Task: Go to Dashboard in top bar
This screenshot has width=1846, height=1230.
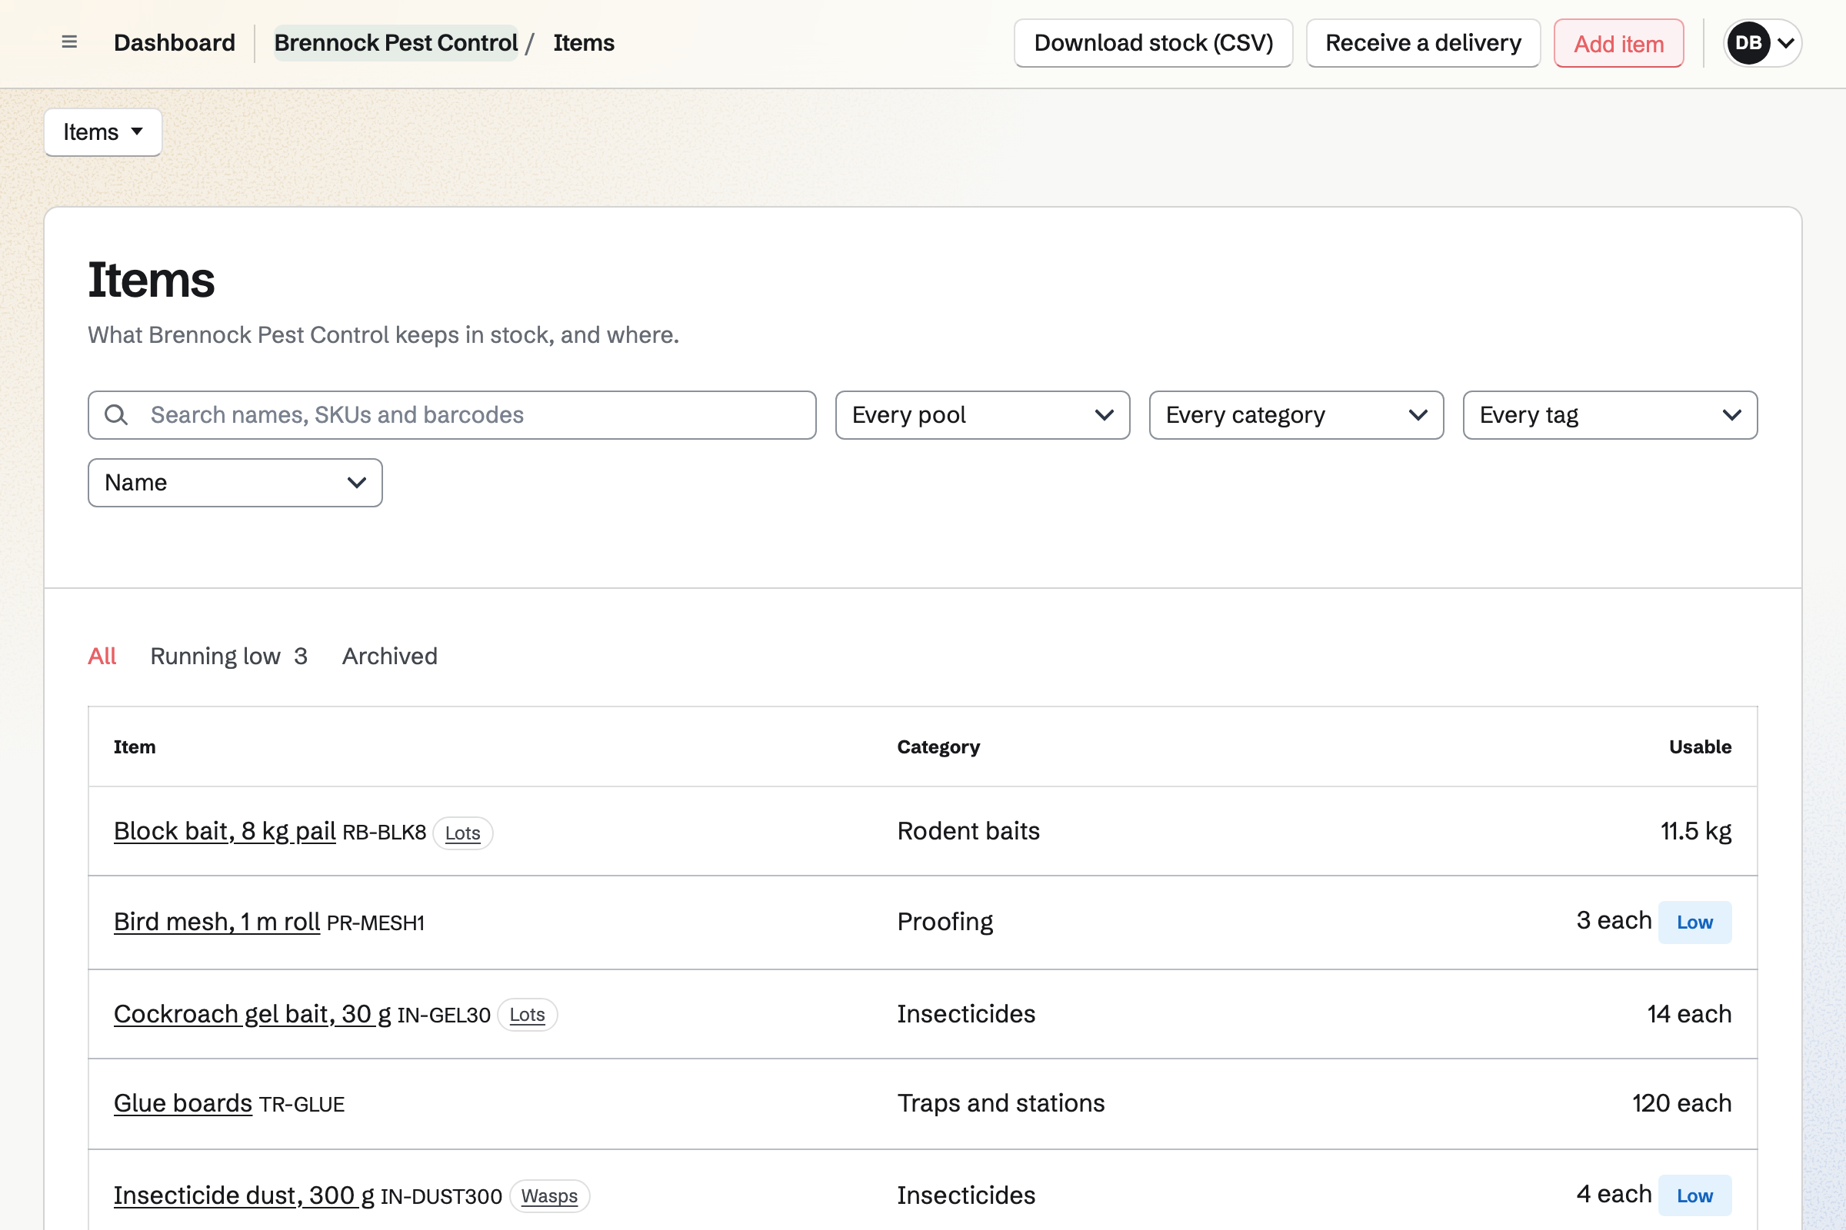Action: tap(175, 42)
